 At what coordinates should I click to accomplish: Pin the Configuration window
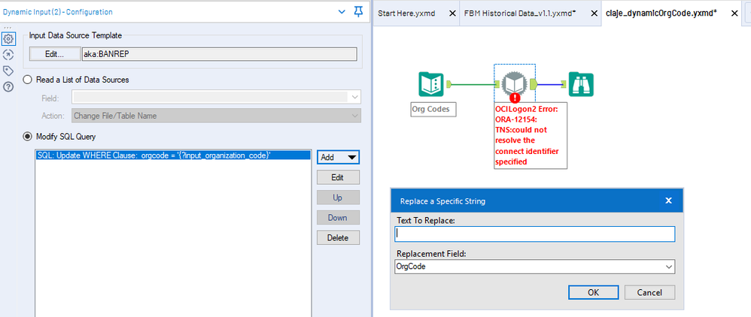(358, 12)
